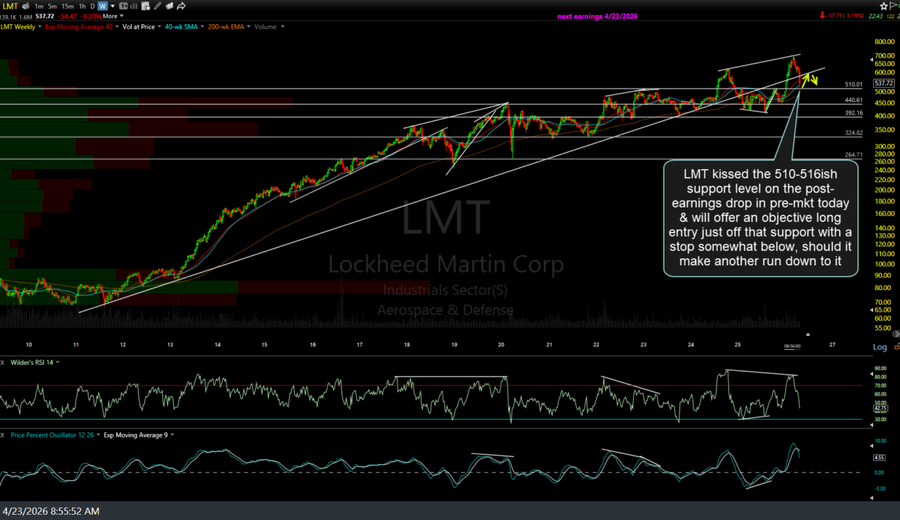
Task: Select the 15m timeframe
Action: (67, 6)
